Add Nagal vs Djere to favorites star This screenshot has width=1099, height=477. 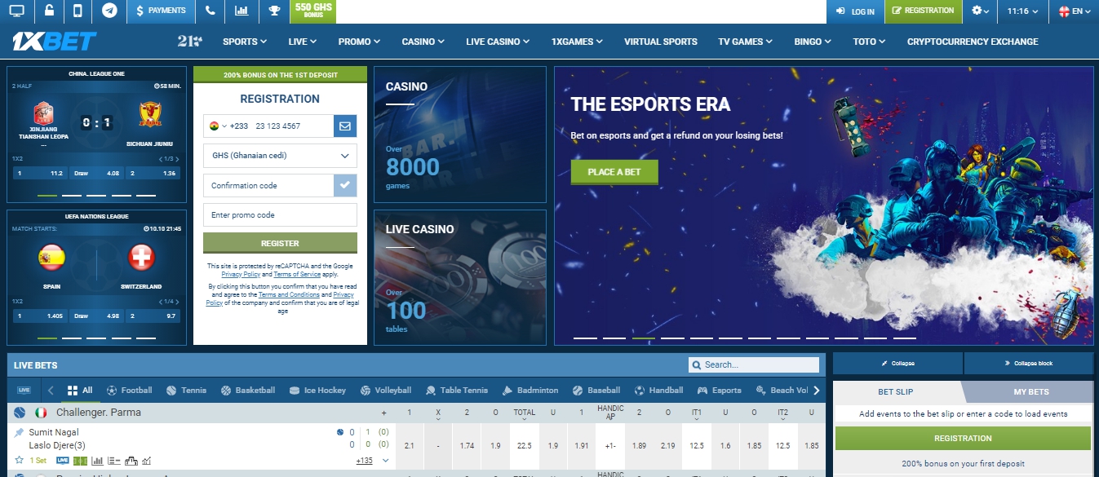(x=19, y=460)
